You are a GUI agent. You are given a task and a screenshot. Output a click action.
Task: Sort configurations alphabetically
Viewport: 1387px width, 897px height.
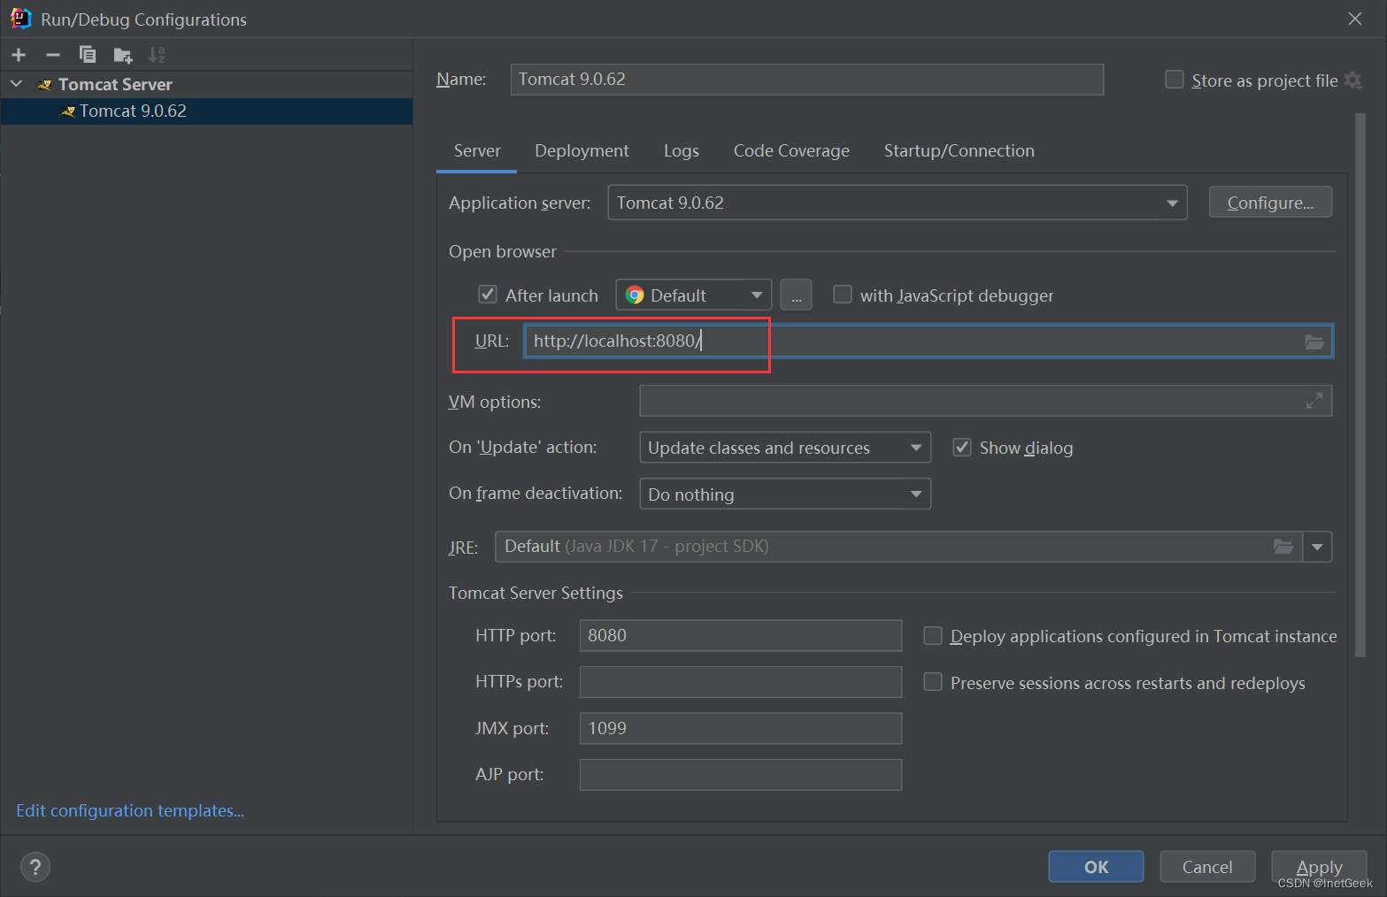click(x=157, y=55)
